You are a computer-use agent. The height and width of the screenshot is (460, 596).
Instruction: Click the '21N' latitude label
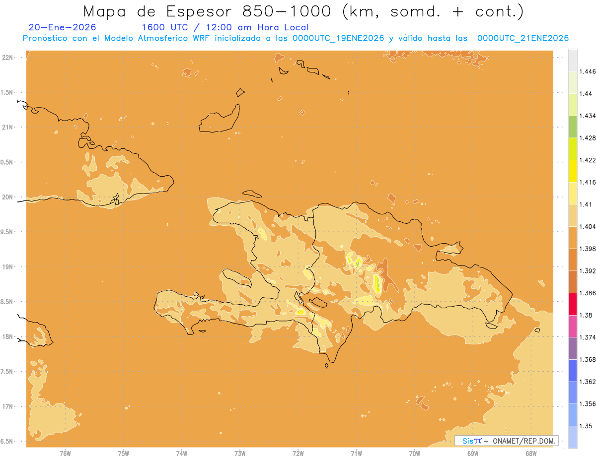click(x=8, y=127)
